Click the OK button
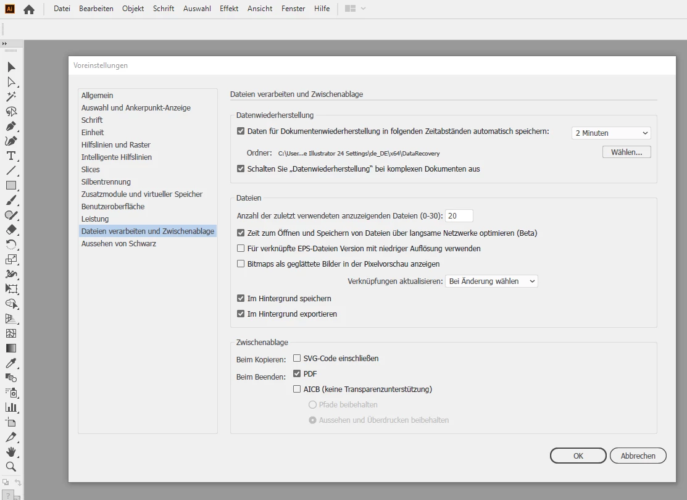 [x=578, y=456]
